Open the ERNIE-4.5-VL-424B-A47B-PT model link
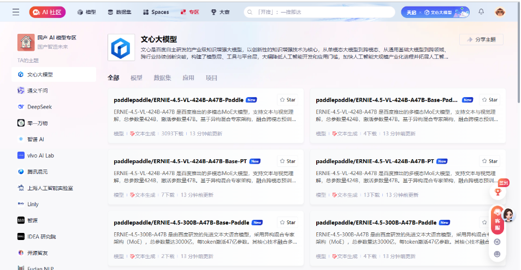 click(x=375, y=161)
